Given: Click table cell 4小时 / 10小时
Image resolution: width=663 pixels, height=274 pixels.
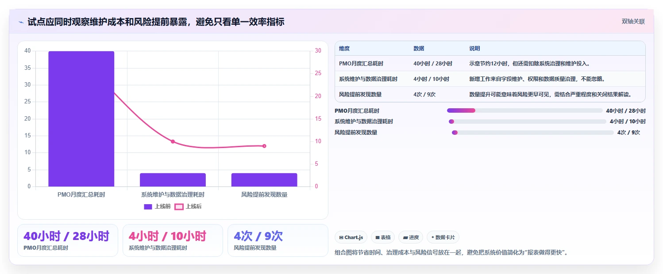Looking at the screenshot, I should pos(432,79).
